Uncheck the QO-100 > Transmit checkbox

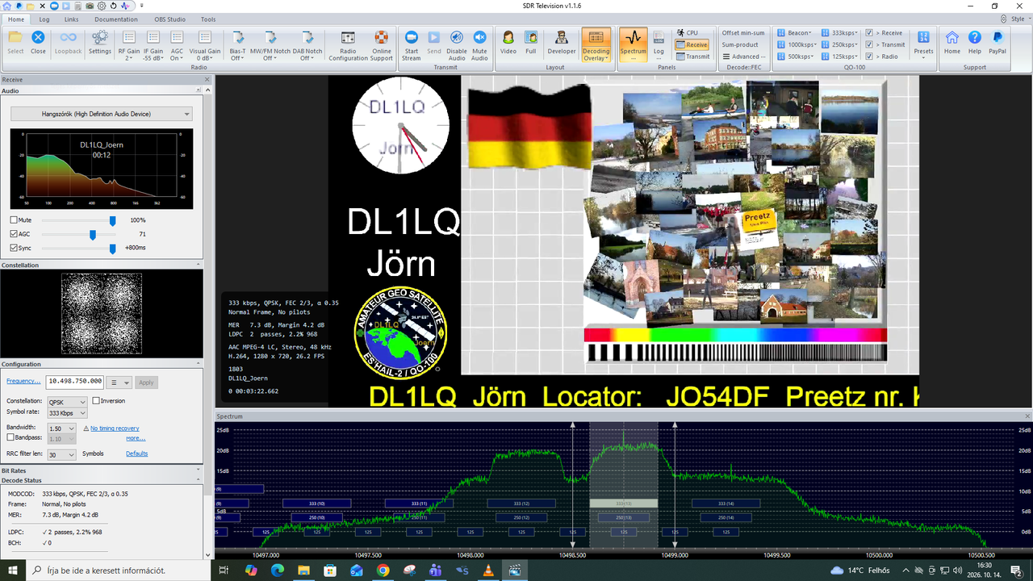869,44
